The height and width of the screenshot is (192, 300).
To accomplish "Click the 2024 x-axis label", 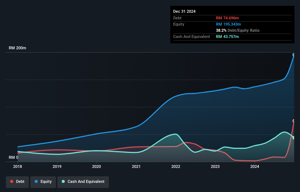I will 255,166.
